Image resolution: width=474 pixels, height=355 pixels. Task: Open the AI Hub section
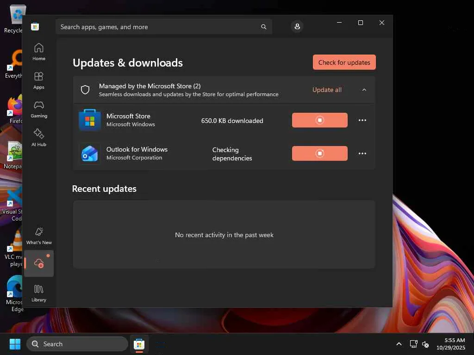39,138
